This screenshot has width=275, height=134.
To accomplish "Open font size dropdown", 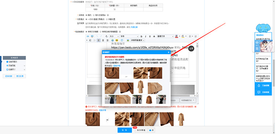I will coord(114,37).
